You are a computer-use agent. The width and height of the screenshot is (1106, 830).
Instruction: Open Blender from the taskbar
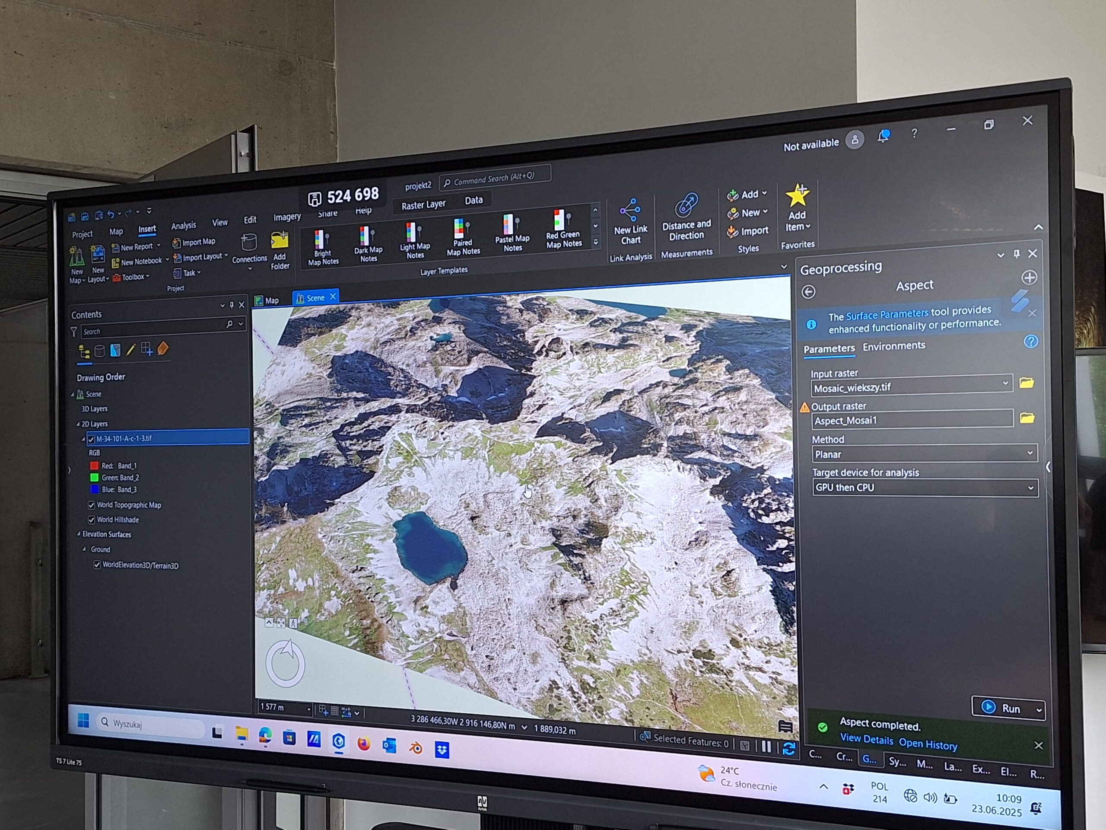click(x=416, y=748)
